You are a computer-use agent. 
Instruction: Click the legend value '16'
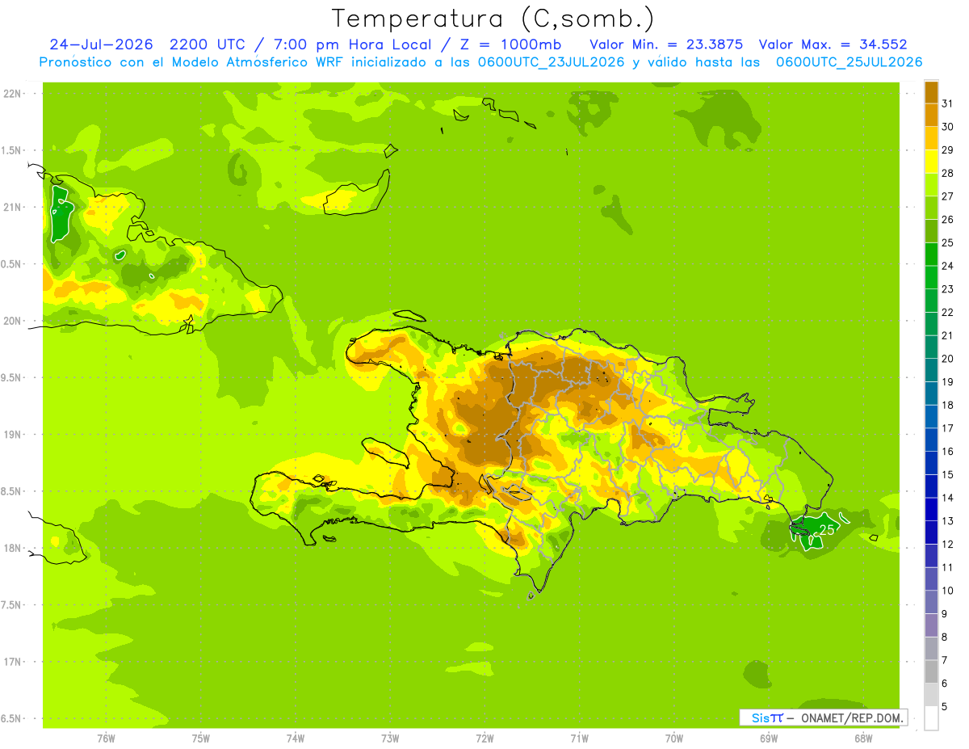tap(948, 451)
